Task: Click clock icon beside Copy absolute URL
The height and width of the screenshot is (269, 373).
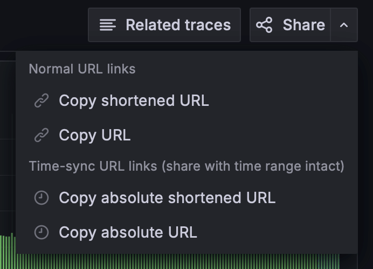Action: [42, 233]
